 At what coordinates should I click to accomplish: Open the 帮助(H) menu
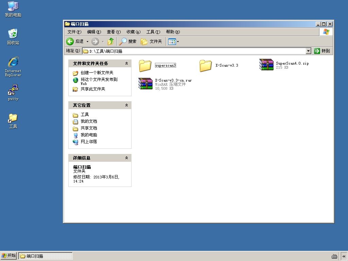coord(173,32)
